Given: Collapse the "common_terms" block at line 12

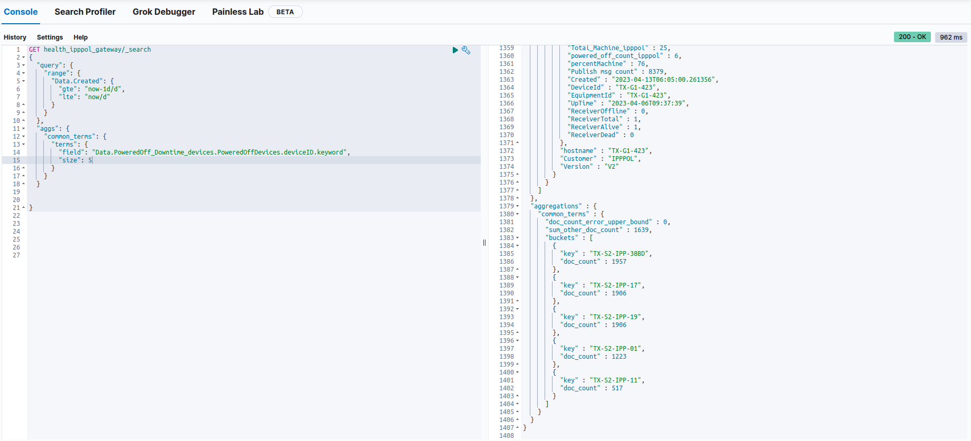Looking at the screenshot, I should click(x=24, y=137).
